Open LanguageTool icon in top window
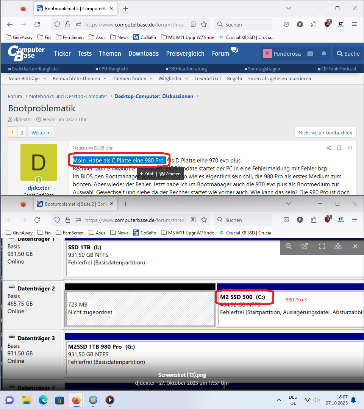 pyautogui.click(x=341, y=25)
